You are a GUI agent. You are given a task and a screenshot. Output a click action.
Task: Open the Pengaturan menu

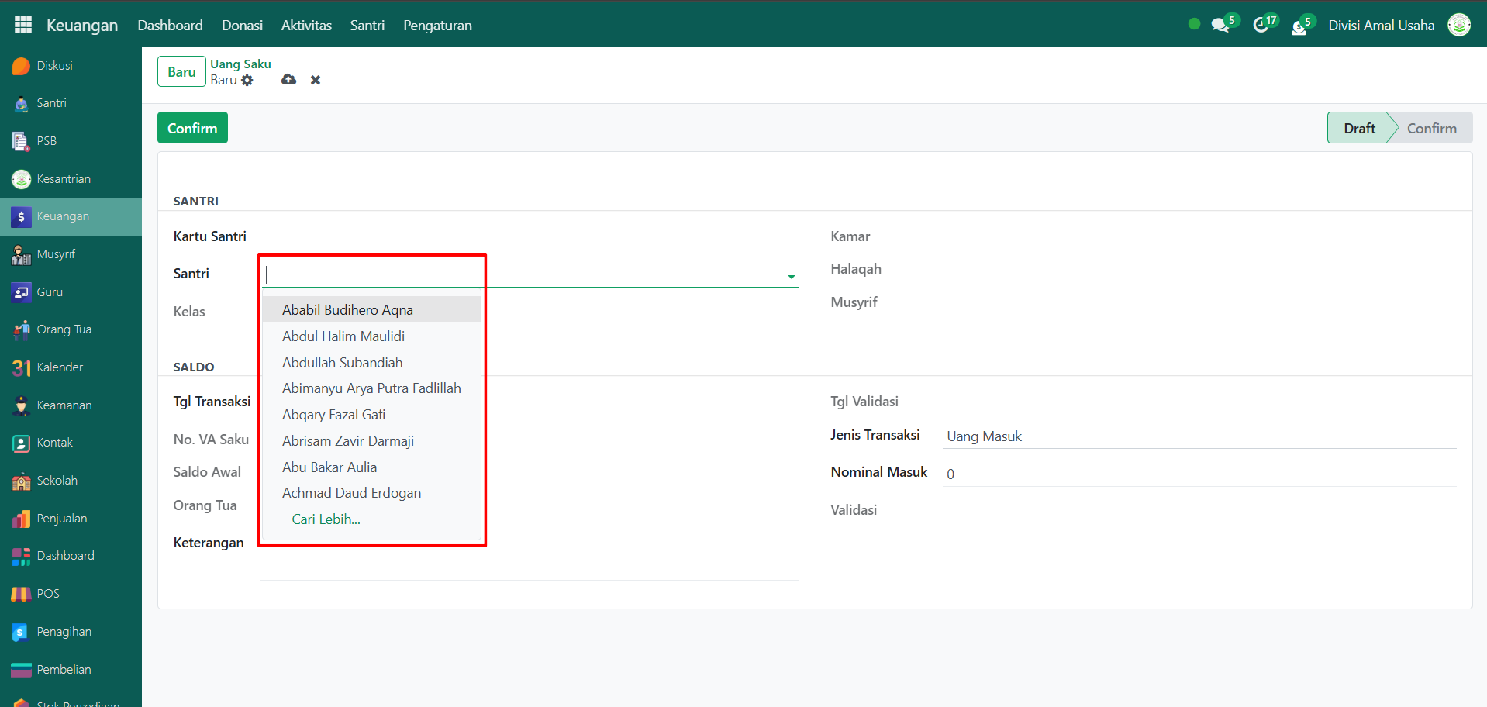click(437, 26)
